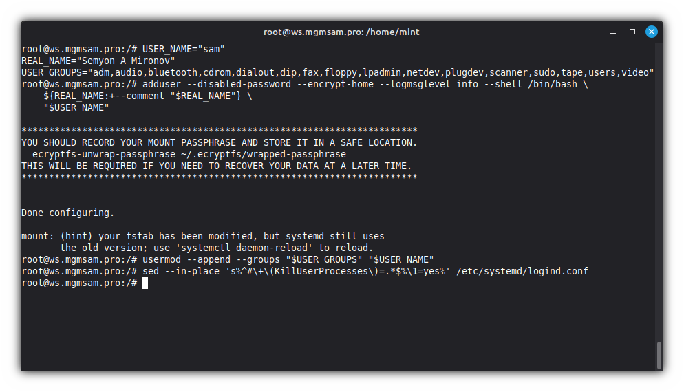Maximize the terminal window
Screen dimensions: 684x392
click(632, 32)
